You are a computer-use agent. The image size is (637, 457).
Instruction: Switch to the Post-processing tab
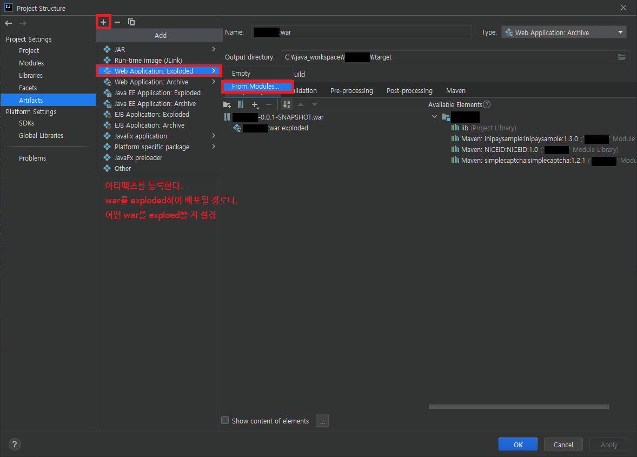[x=409, y=90]
